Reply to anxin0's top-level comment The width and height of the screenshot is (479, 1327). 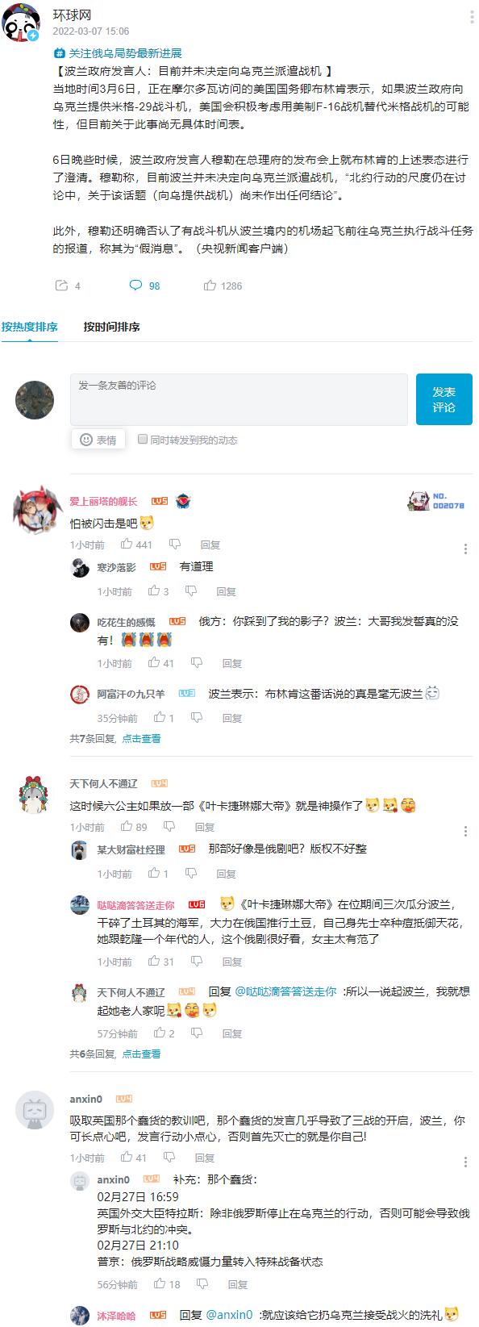(210, 1158)
